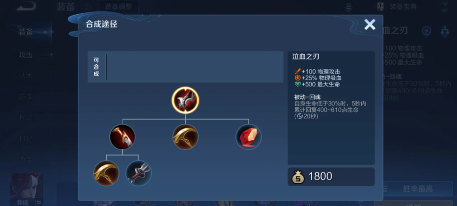Select the bottom-left golden sickle icon
The width and height of the screenshot is (457, 206).
[107, 173]
